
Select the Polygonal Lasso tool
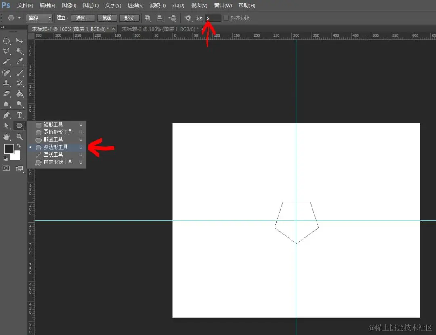click(x=6, y=51)
